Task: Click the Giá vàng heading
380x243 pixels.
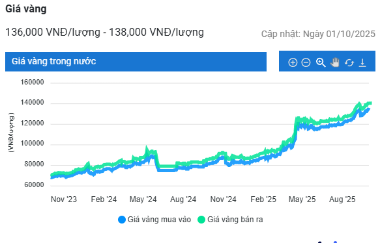Action: [26, 9]
